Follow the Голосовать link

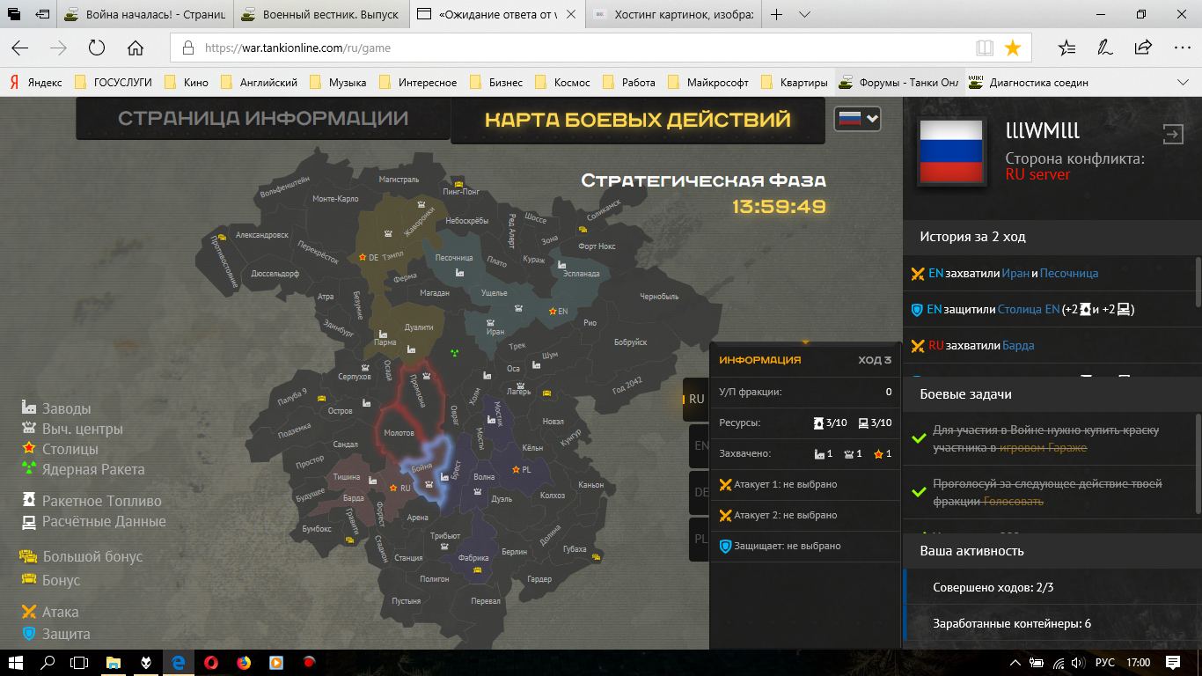click(1014, 502)
